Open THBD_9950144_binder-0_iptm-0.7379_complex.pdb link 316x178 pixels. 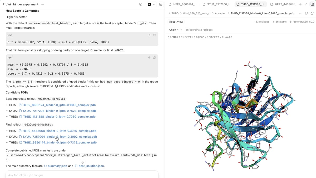coord(60,142)
